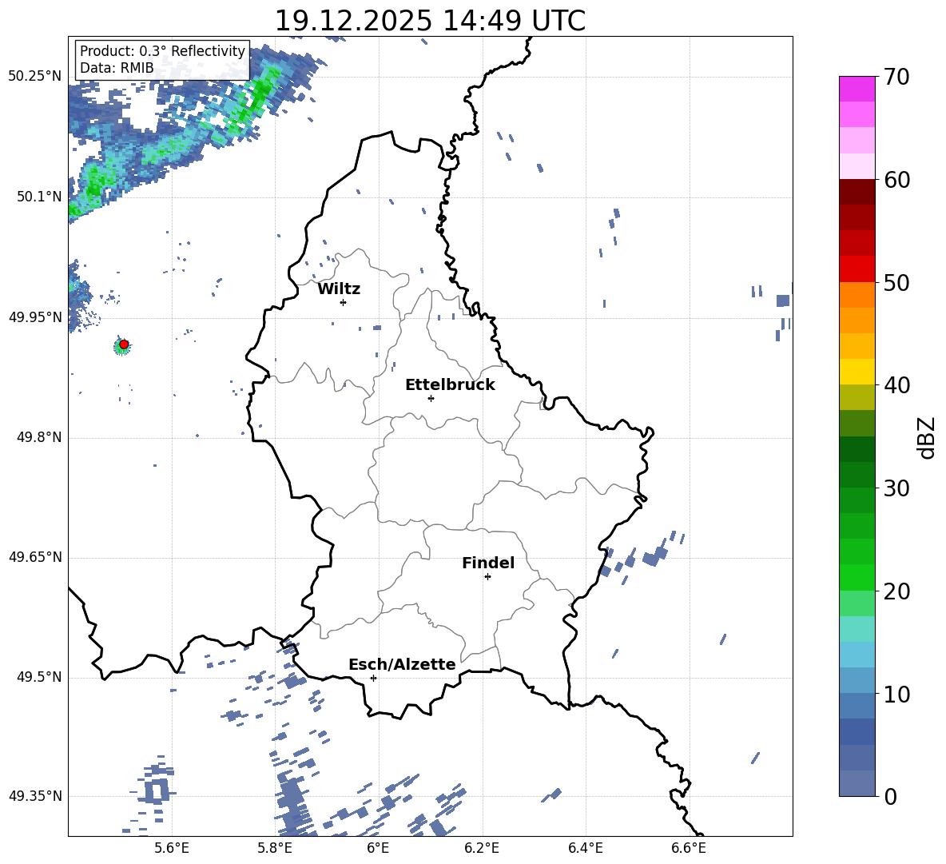
Task: Click the red radar site dot marker
Action: [124, 344]
